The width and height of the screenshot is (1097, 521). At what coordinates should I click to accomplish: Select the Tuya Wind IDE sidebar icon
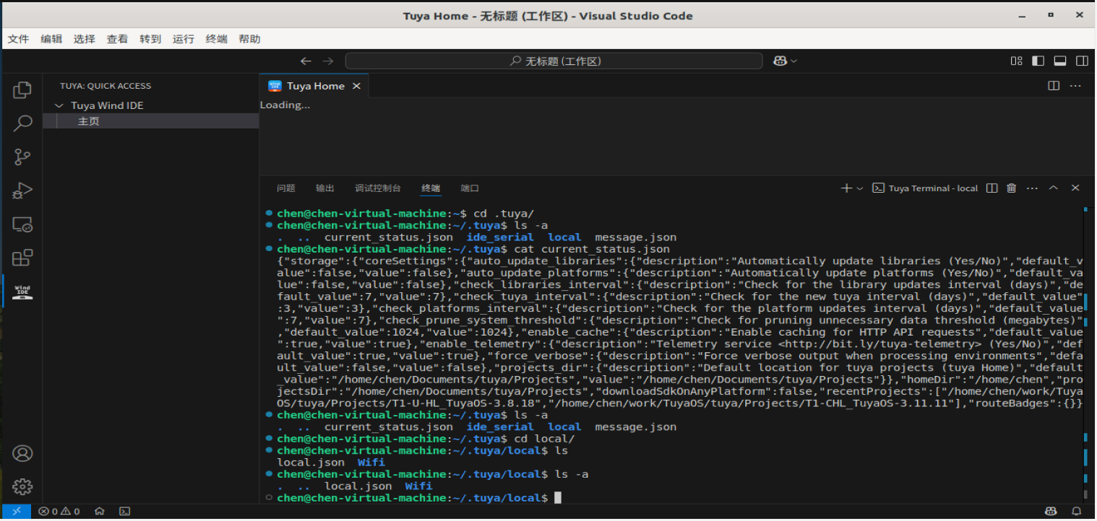[22, 292]
